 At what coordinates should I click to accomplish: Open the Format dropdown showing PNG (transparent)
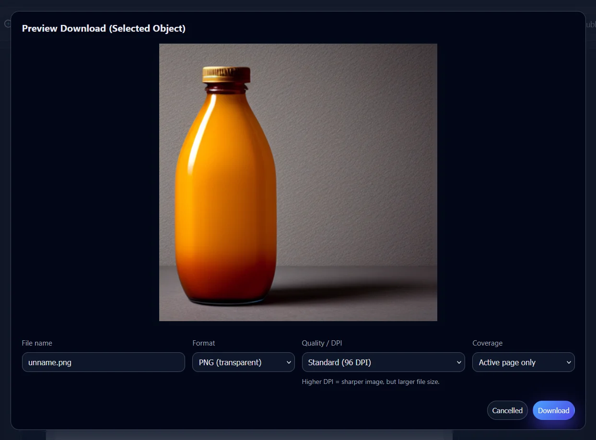244,362
